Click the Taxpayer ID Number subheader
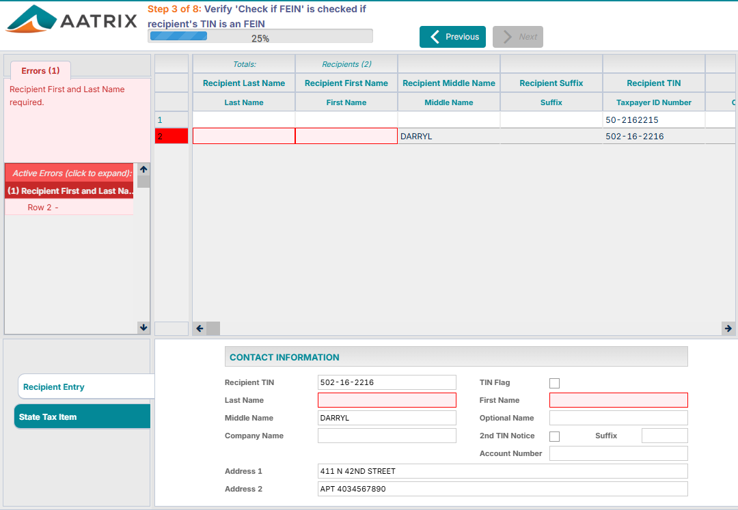 tap(654, 102)
